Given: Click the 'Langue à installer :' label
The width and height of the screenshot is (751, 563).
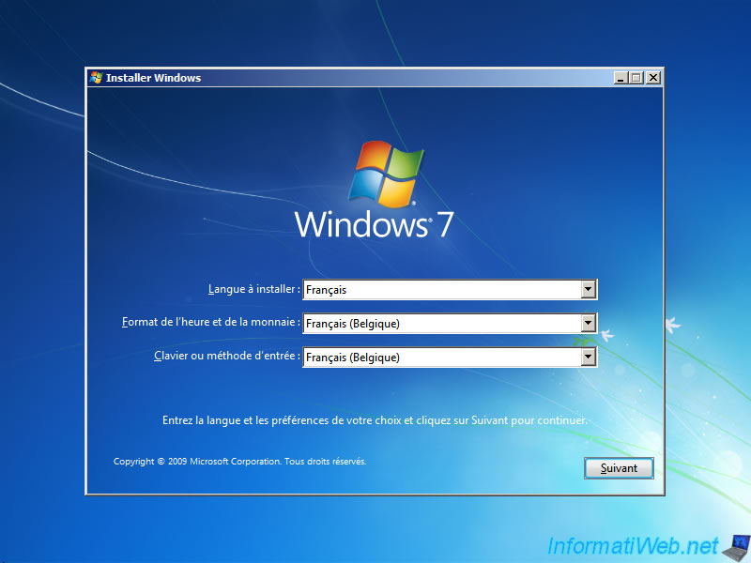Looking at the screenshot, I should [x=253, y=289].
